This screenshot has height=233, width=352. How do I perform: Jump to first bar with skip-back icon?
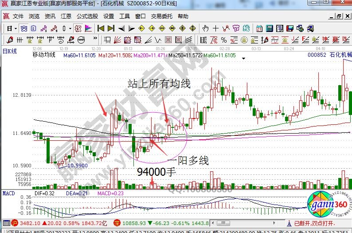[x=101, y=28]
